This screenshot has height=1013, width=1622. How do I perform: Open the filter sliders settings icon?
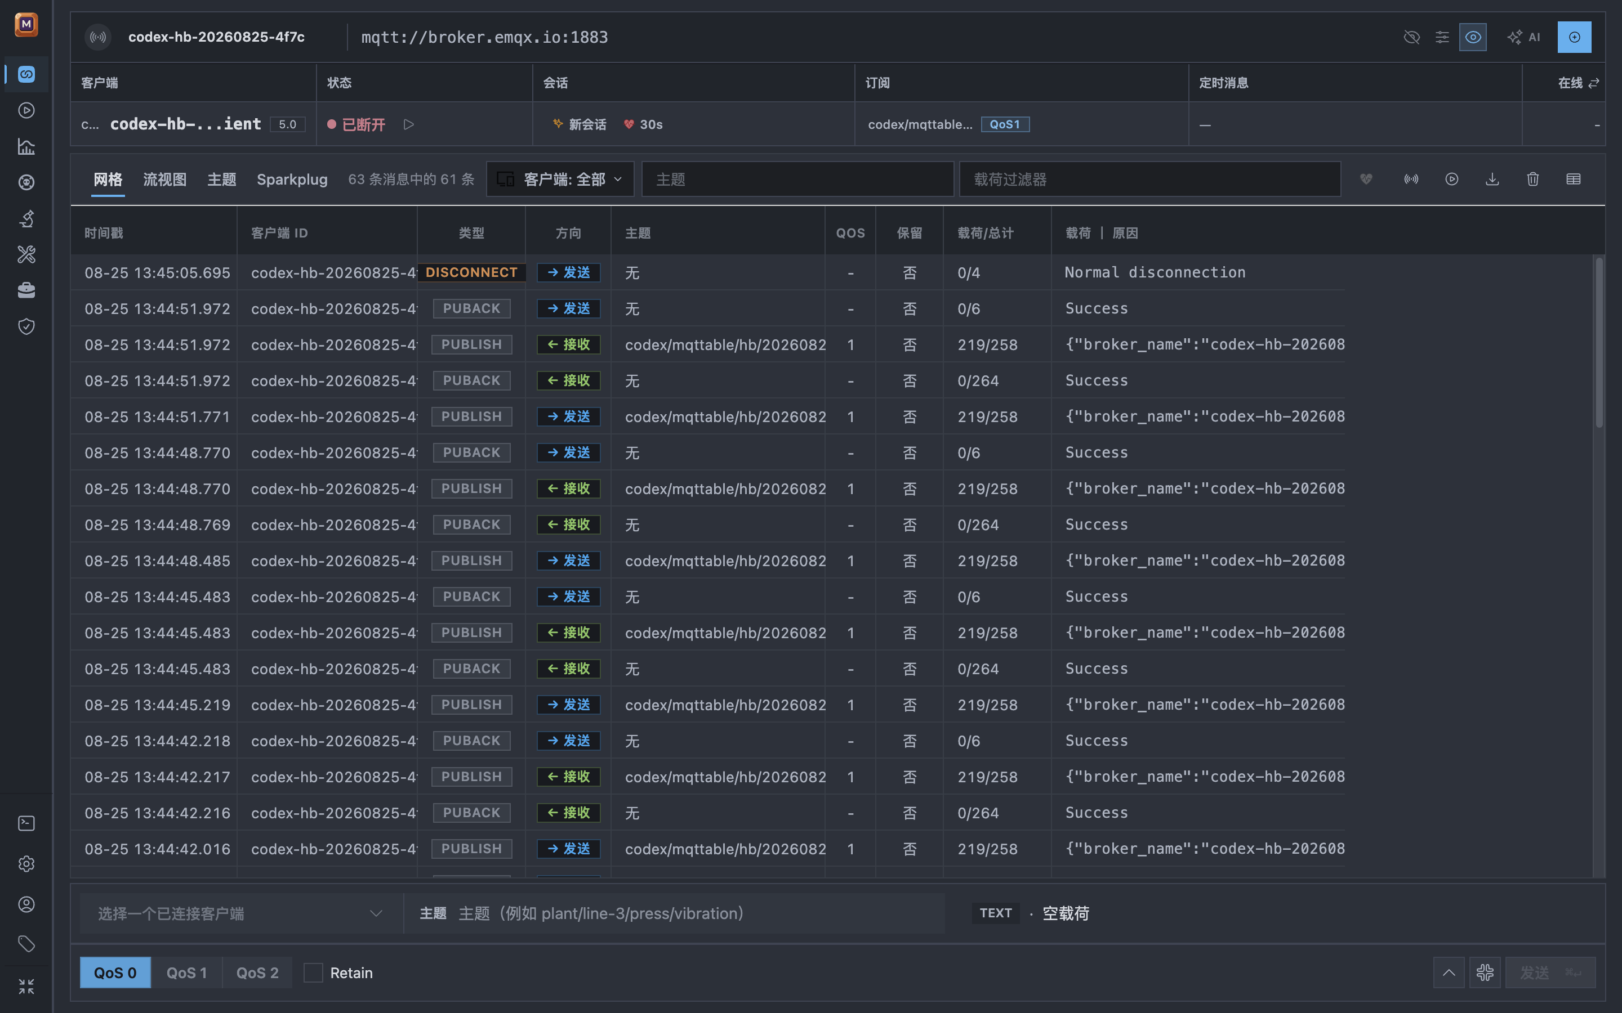[1442, 37]
